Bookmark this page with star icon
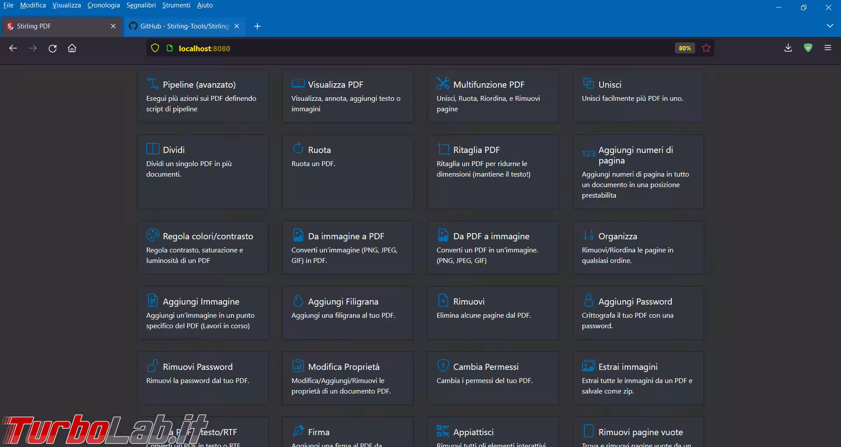 point(706,48)
